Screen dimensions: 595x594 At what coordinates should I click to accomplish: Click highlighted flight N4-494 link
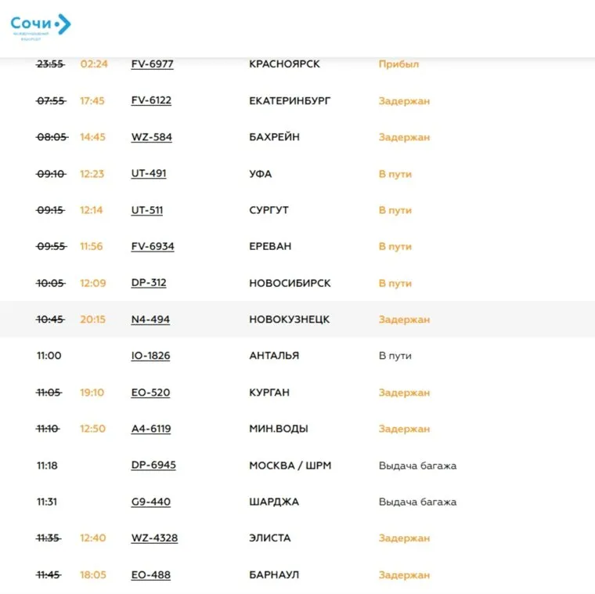pyautogui.click(x=150, y=320)
